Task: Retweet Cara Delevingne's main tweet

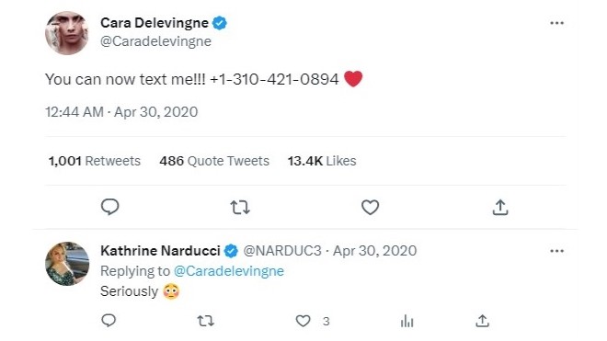Action: 240,208
